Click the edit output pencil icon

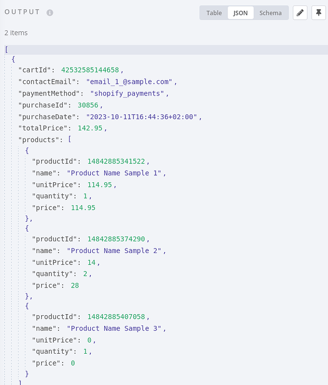tap(300, 13)
